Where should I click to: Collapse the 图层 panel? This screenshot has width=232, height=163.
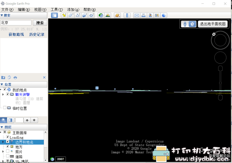[2, 127]
